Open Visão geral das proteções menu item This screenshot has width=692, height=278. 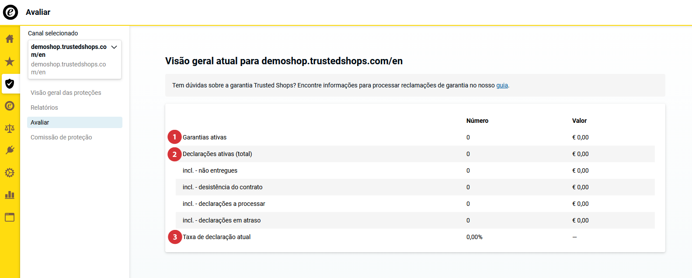click(66, 93)
